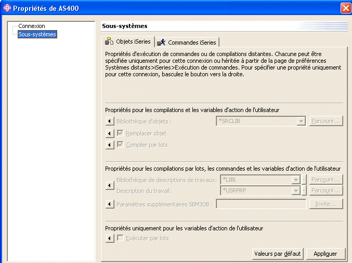Restore Valeurs par défaut
This screenshot has height=263, width=352.
(278, 254)
